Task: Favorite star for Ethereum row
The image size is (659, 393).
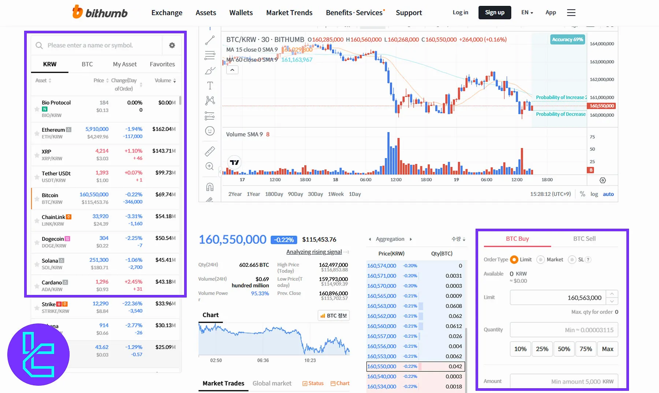Action: click(37, 133)
